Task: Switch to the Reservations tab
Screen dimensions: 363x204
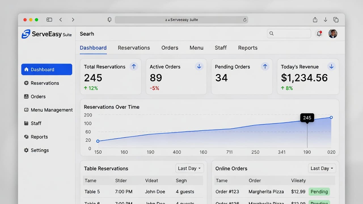Action: (134, 48)
